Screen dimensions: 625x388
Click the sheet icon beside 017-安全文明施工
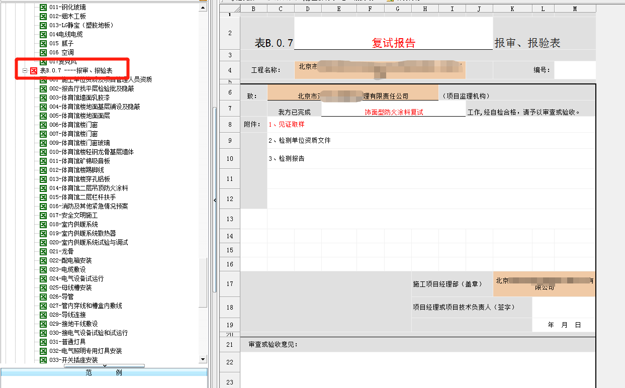click(43, 215)
